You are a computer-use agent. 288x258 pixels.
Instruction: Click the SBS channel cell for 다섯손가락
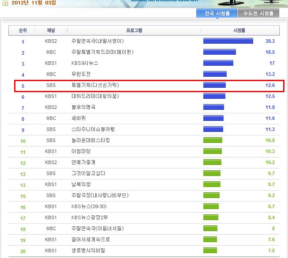pos(51,85)
